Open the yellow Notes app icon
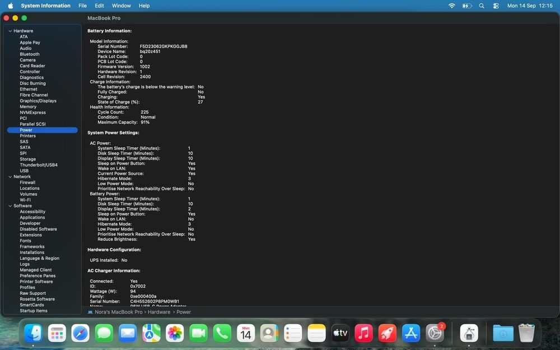 pyautogui.click(x=316, y=333)
